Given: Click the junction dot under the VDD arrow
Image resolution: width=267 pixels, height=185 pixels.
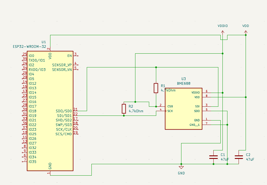Looking at the screenshot, I should click(246, 35).
